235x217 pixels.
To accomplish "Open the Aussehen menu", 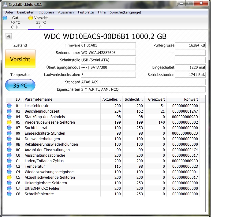I will click(x=66, y=12).
